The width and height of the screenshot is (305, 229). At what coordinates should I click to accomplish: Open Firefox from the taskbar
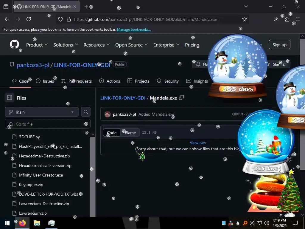22,223
